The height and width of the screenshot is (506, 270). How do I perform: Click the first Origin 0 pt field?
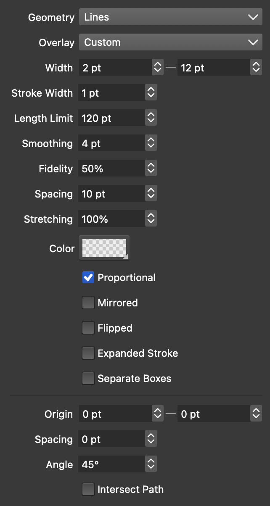(x=115, y=414)
